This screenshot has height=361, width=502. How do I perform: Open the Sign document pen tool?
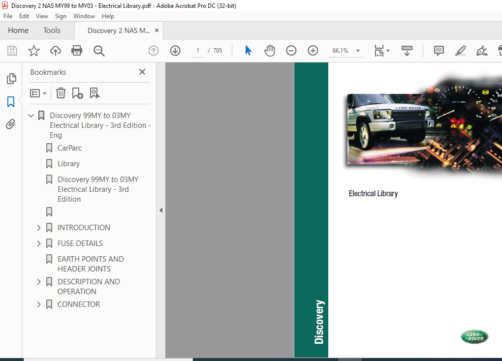click(482, 51)
